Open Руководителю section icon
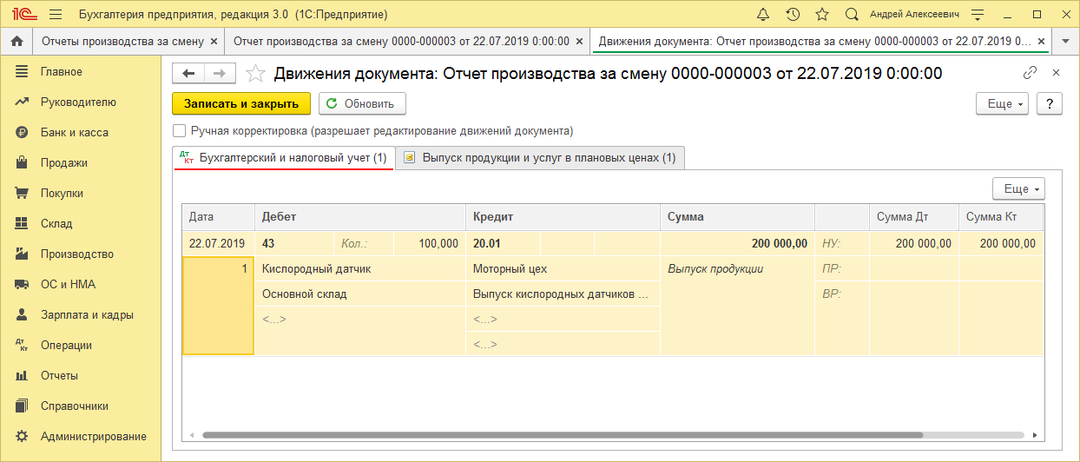The height and width of the screenshot is (462, 1080). (x=23, y=102)
